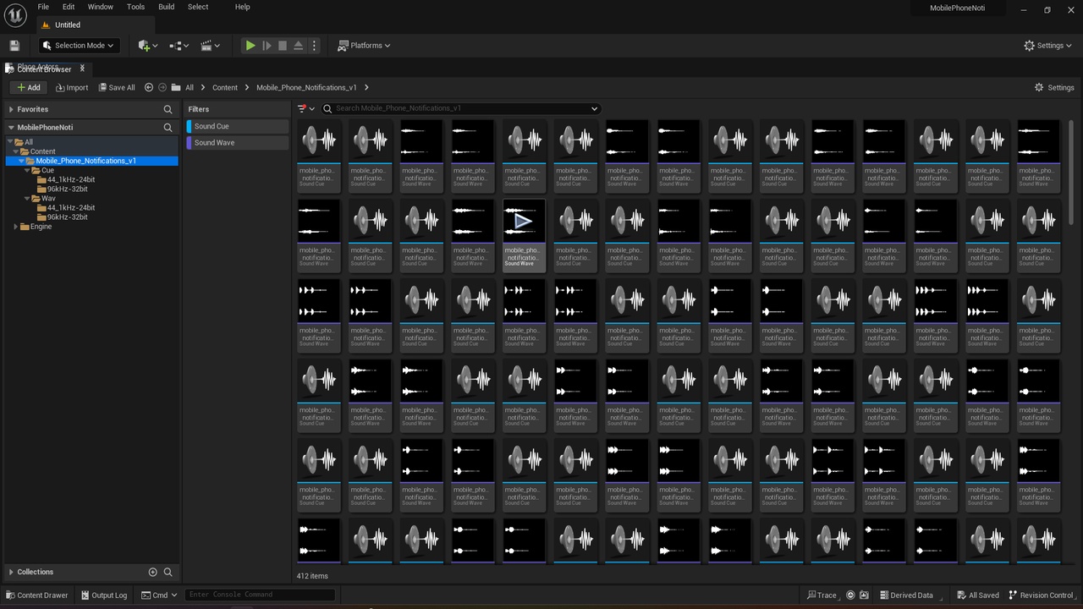Viewport: 1083px width, 609px height.
Task: Select 96kHz-32bit folder under Cue
Action: click(67, 189)
